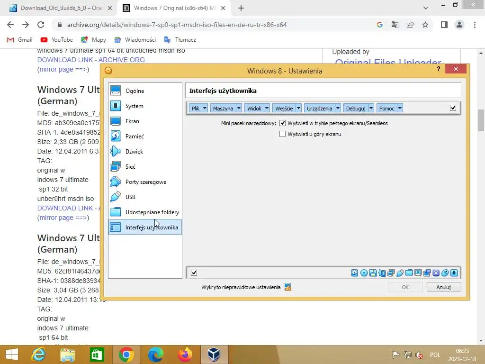Toggle the recording indicator in status bar editor
The image size is (485, 364).
pyautogui.click(x=427, y=273)
